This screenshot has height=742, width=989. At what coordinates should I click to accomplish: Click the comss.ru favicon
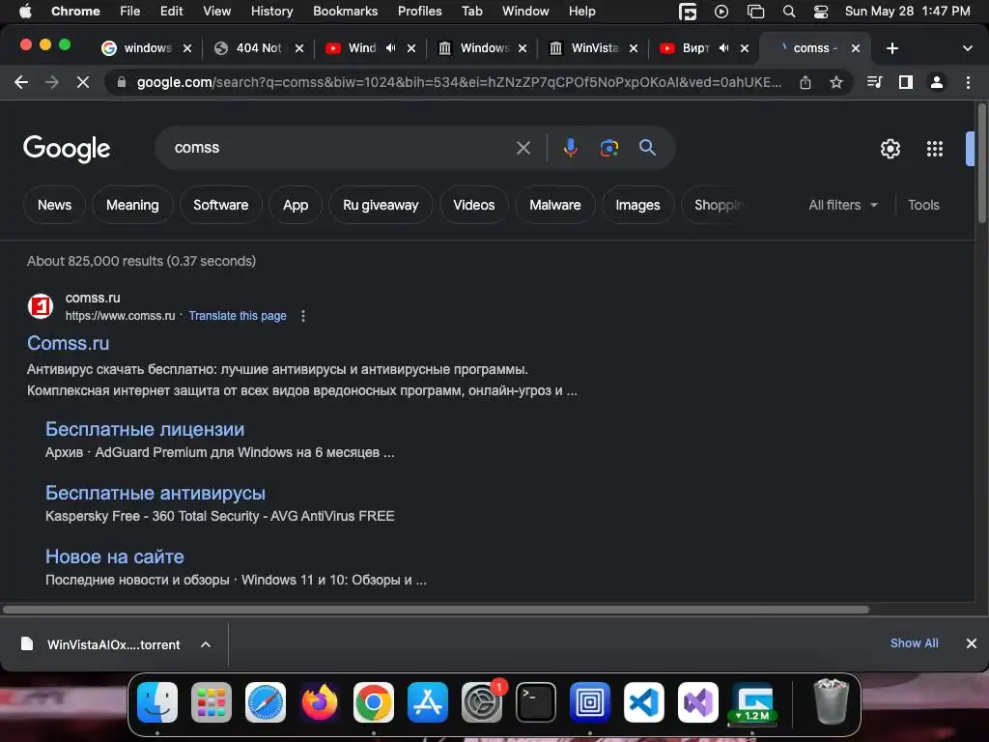pyautogui.click(x=41, y=306)
